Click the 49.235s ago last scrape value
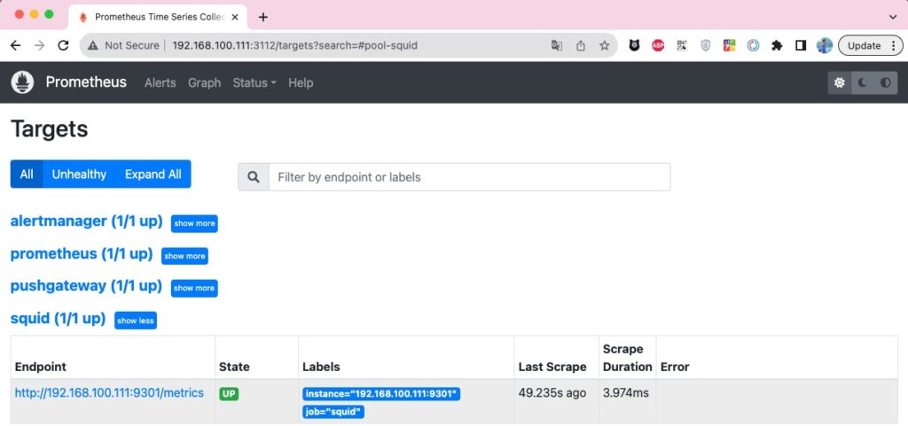 (552, 393)
